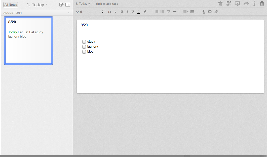
Task: Toggle bold formatting
Action: (122, 12)
